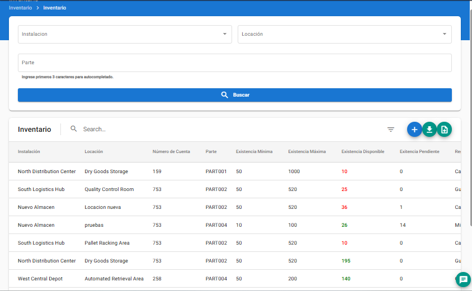Sort by Existencia Mínima header

254,151
